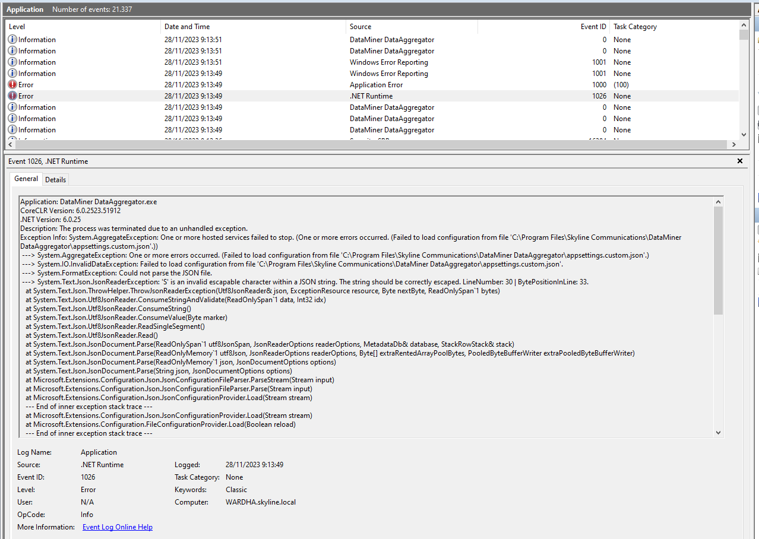Sort by the Date and Time column header
759x539 pixels.
click(x=253, y=27)
